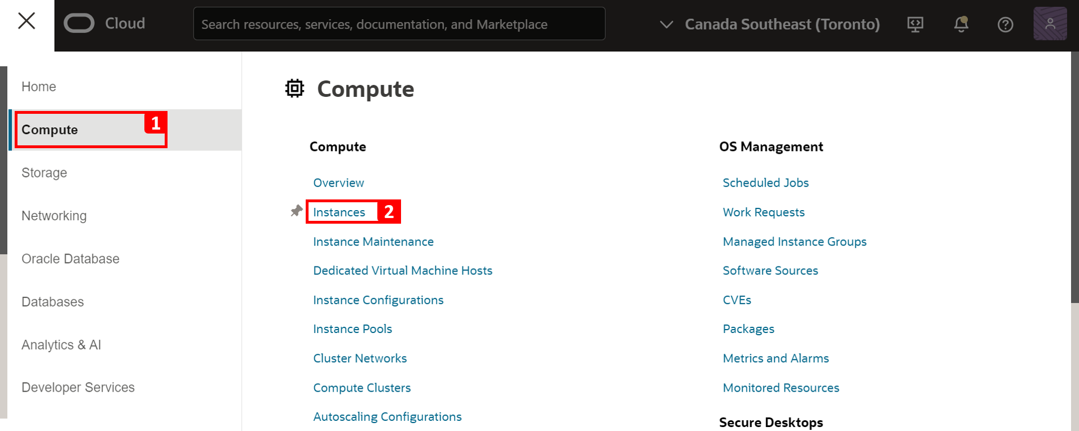Select Developer Services in the menu
Image resolution: width=1079 pixels, height=431 pixels.
78,388
